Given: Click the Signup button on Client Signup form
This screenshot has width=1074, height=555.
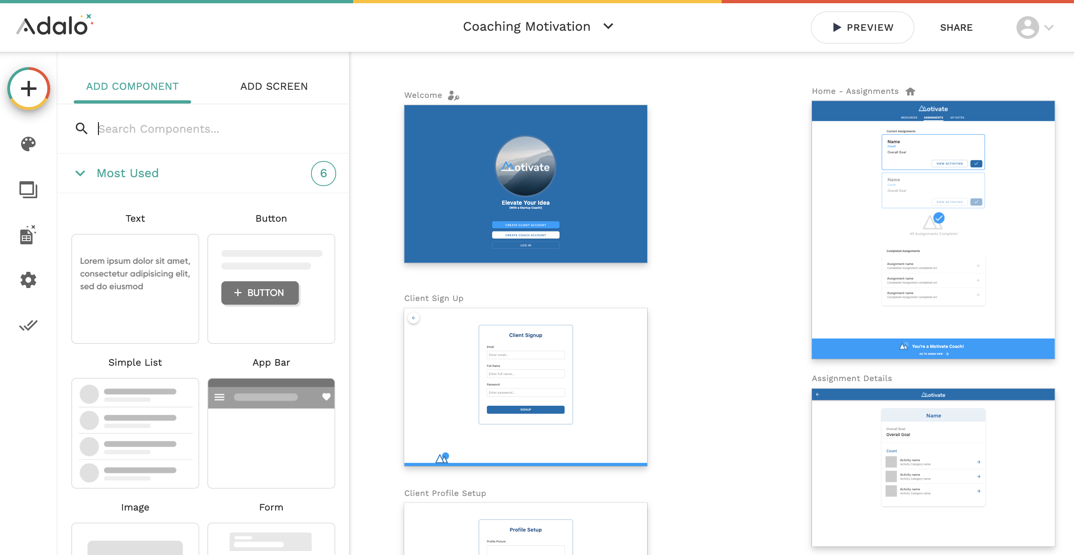Looking at the screenshot, I should [x=525, y=410].
